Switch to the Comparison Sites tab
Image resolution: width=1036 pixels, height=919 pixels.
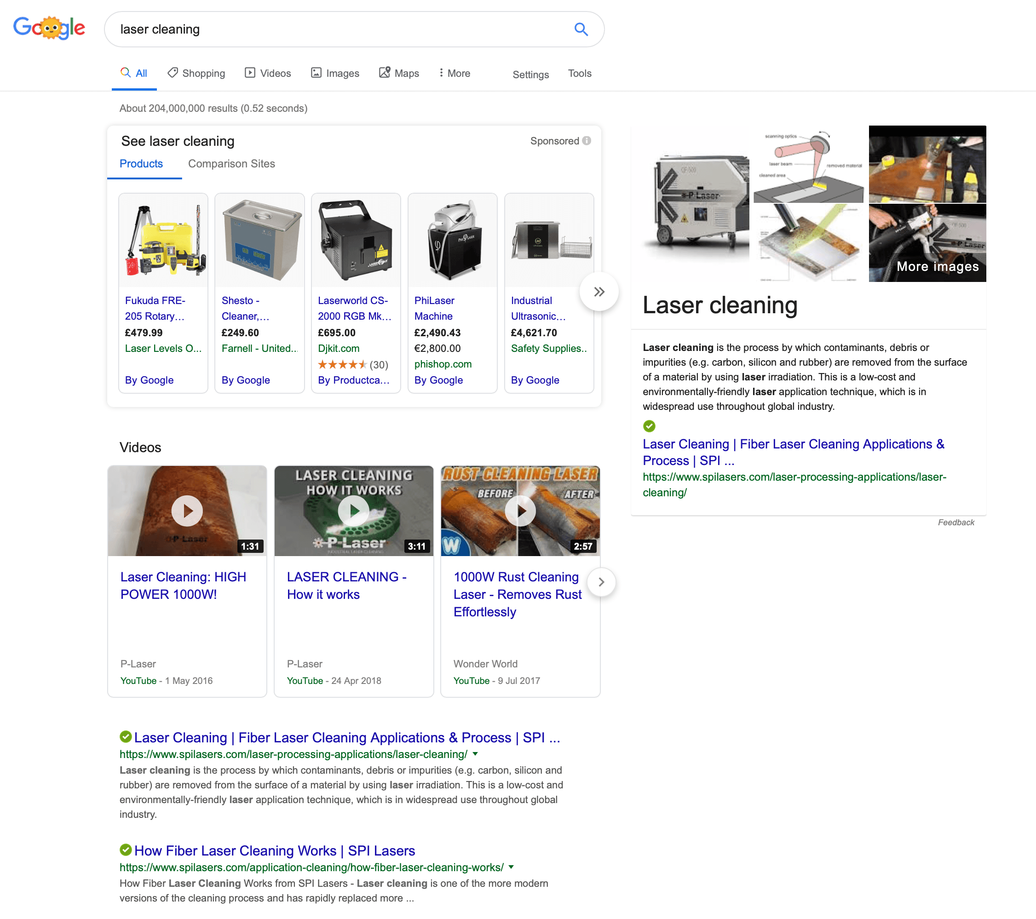pyautogui.click(x=231, y=163)
